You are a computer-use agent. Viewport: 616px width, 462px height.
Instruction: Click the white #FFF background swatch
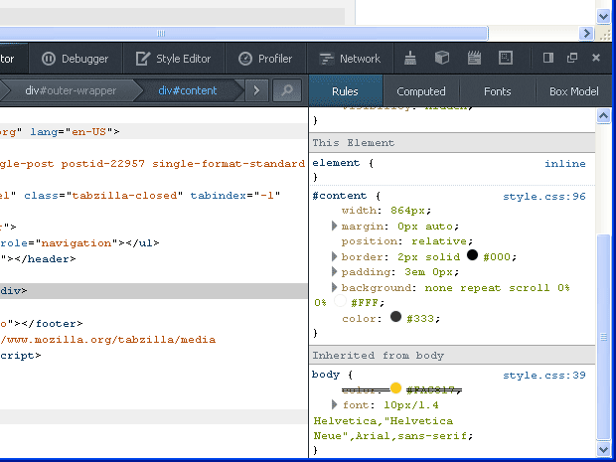(x=340, y=301)
